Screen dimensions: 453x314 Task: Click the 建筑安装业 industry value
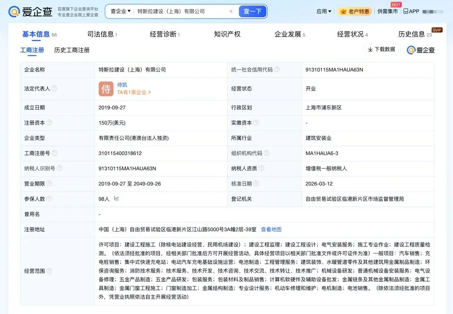click(318, 138)
